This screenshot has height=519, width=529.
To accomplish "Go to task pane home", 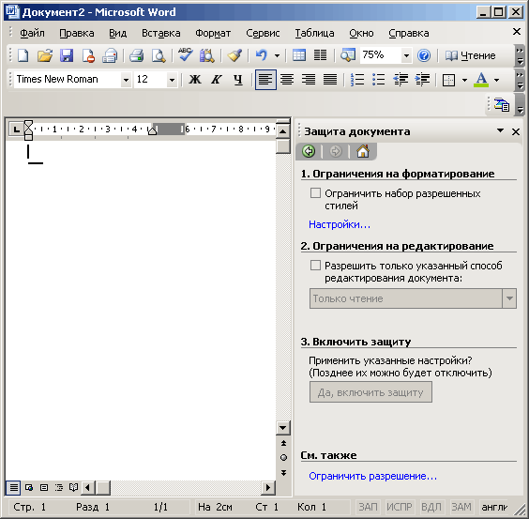I will coord(363,151).
